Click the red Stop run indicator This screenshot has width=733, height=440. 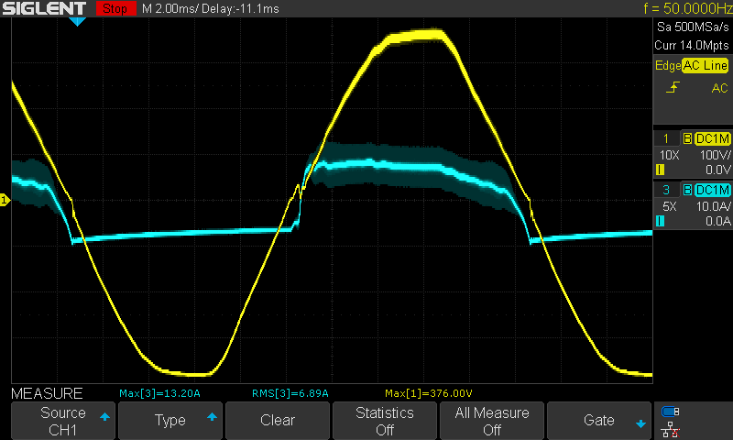pos(116,8)
